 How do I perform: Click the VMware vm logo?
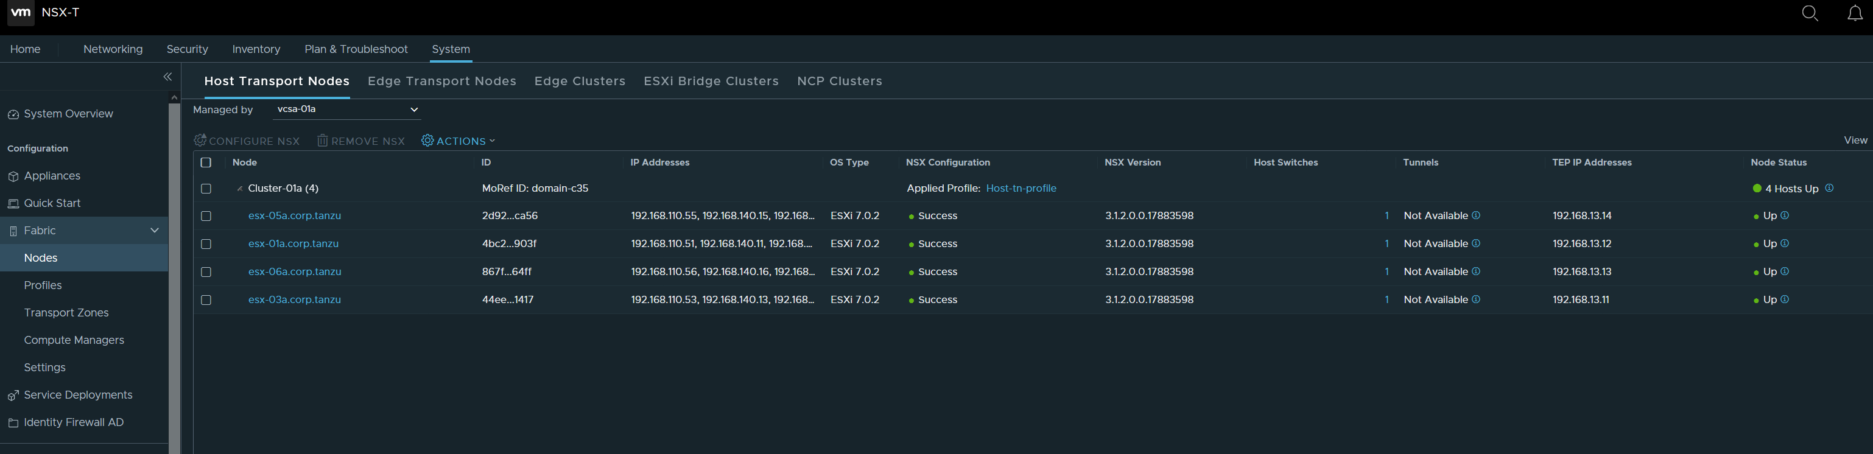point(21,12)
